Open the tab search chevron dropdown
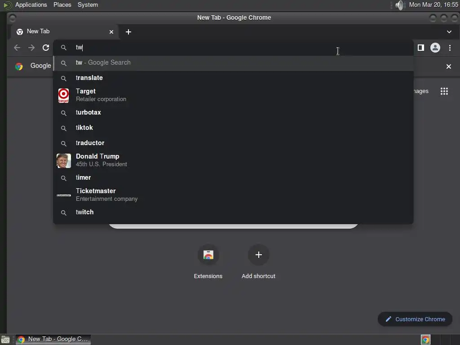This screenshot has height=345, width=460. pyautogui.click(x=449, y=32)
